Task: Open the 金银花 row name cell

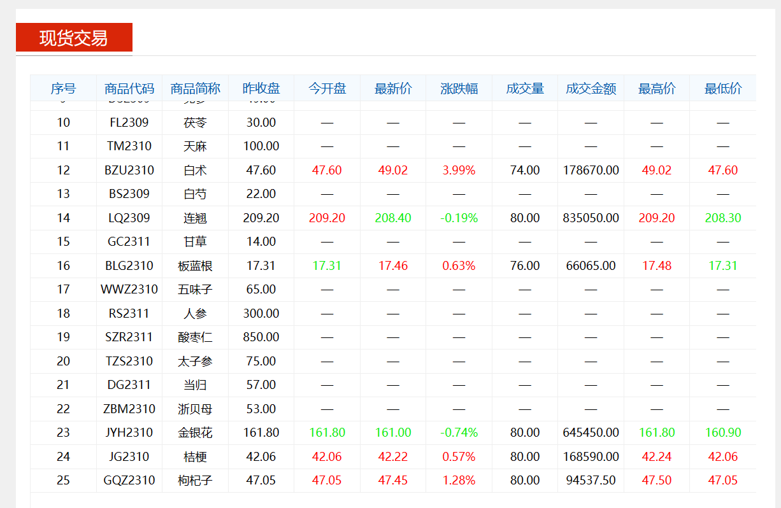Action: (x=195, y=433)
